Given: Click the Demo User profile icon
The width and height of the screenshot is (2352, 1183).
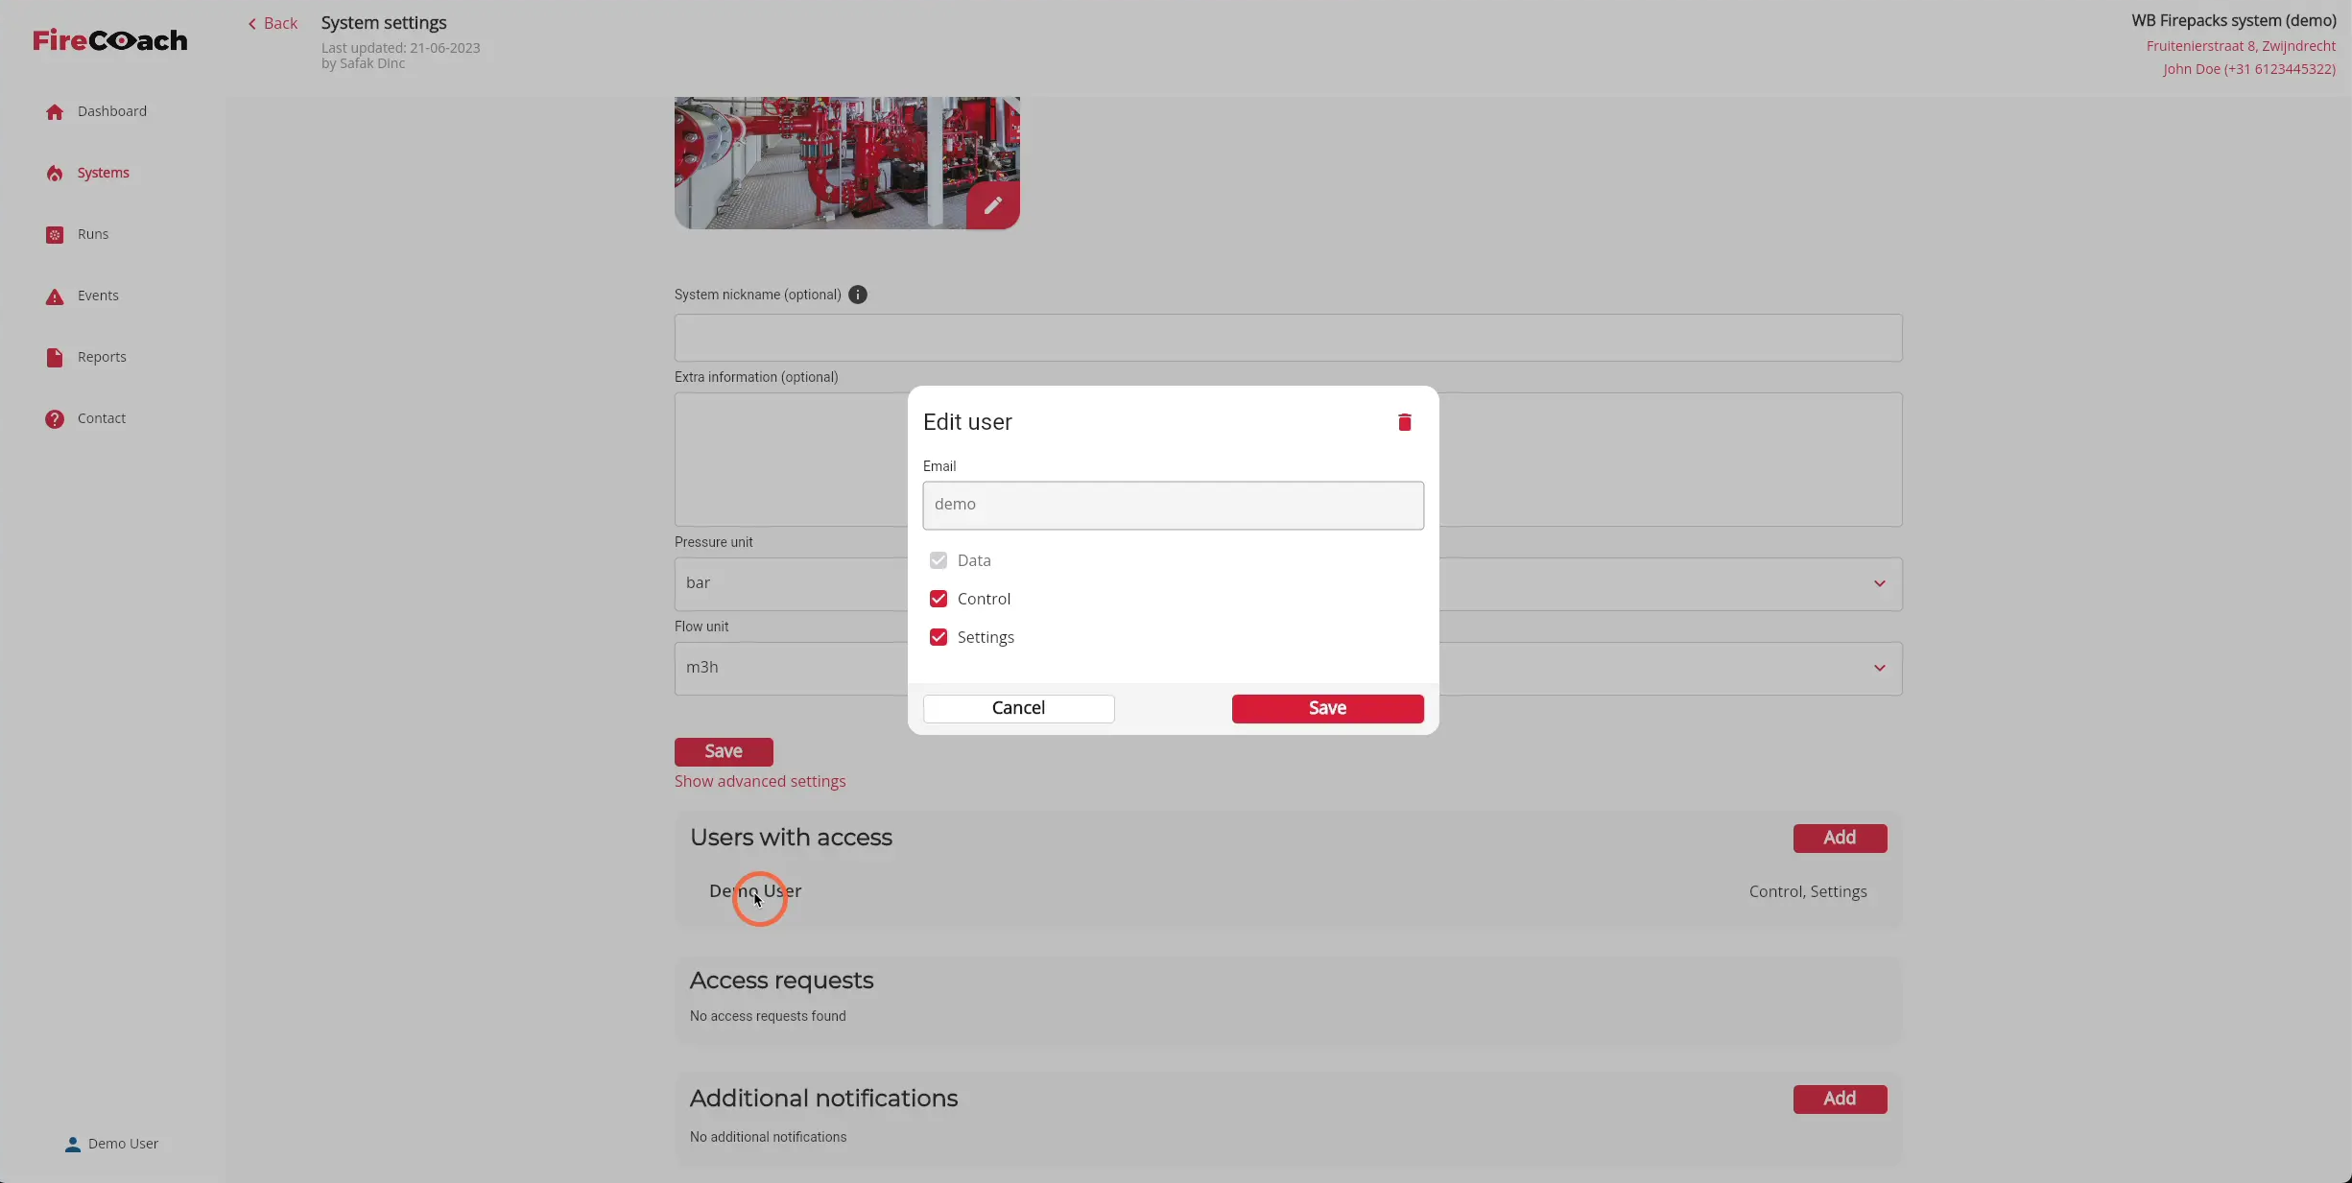Looking at the screenshot, I should coord(72,1145).
